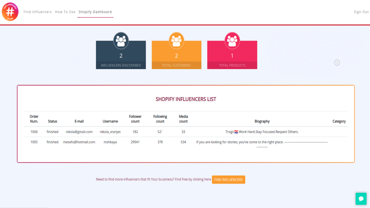Open the Total Customers stat card

tap(176, 55)
